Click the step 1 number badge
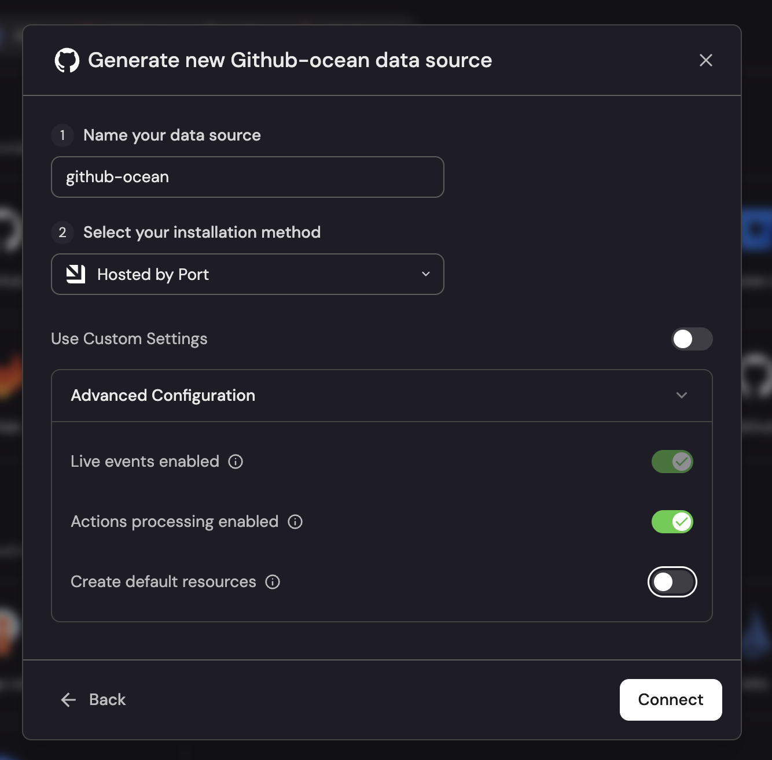 point(63,135)
